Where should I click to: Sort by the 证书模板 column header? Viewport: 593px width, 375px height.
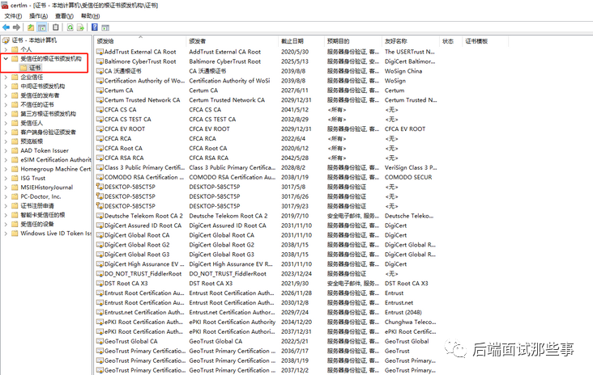(x=485, y=41)
